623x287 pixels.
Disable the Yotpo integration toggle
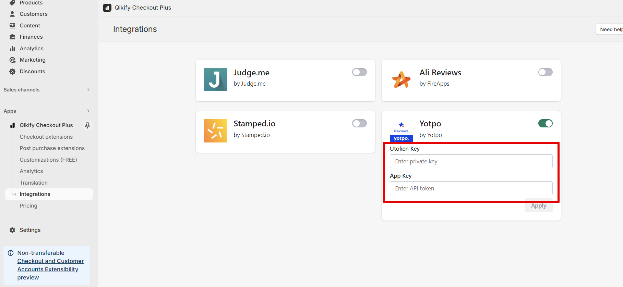[x=545, y=123]
